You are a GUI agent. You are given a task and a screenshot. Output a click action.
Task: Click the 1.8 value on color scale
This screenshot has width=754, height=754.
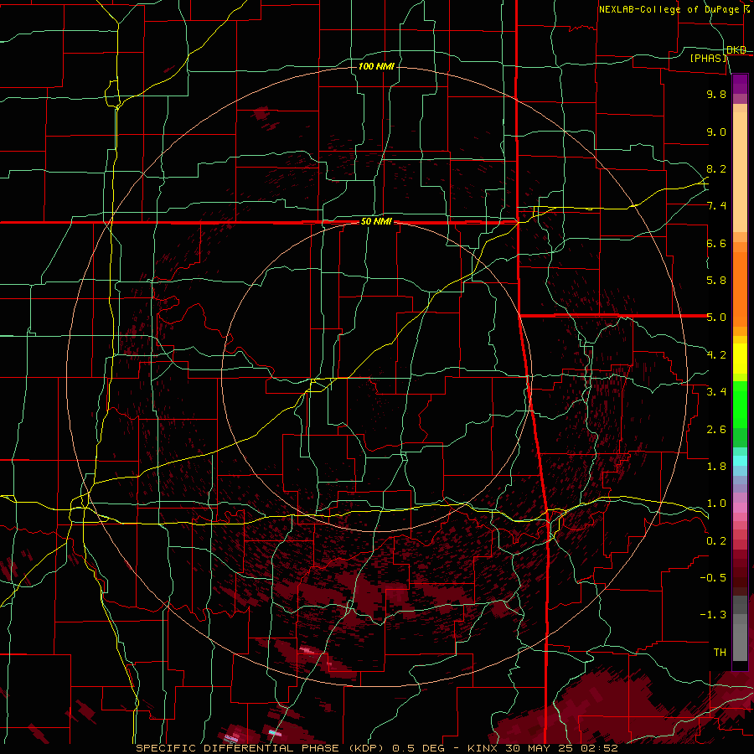click(x=716, y=467)
